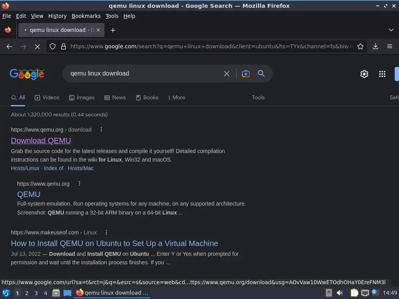Image resolution: width=399 pixels, height=299 pixels.
Task: Follow the Hosts/Linux sitelink
Action: coord(25,168)
